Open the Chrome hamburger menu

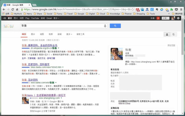click(181, 10)
